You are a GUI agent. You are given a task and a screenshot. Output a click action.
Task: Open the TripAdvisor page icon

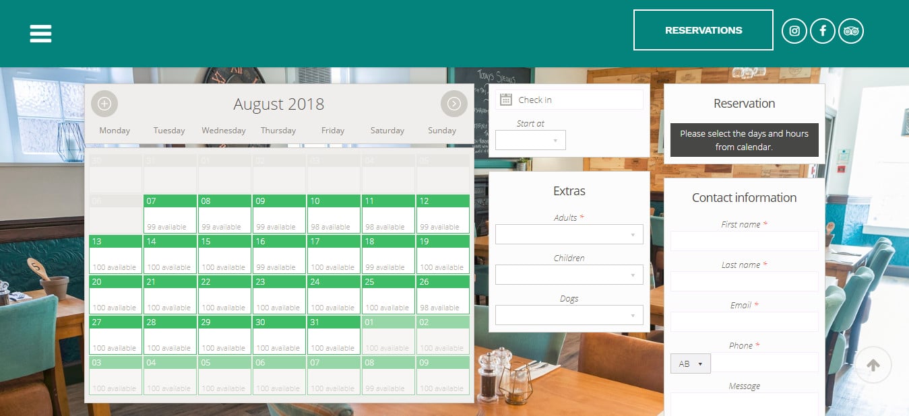[851, 31]
